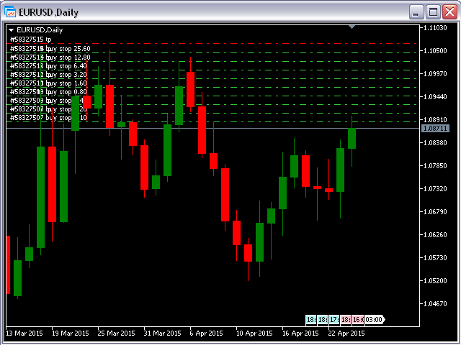Maximize the EURUSD,Daily chart window
The width and height of the screenshot is (461, 345).
tap(433, 11)
